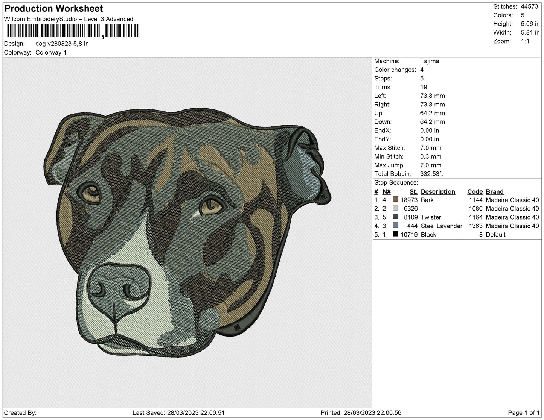Click the 'Colorway 1' value
This screenshot has height=420, width=544.
51,52
